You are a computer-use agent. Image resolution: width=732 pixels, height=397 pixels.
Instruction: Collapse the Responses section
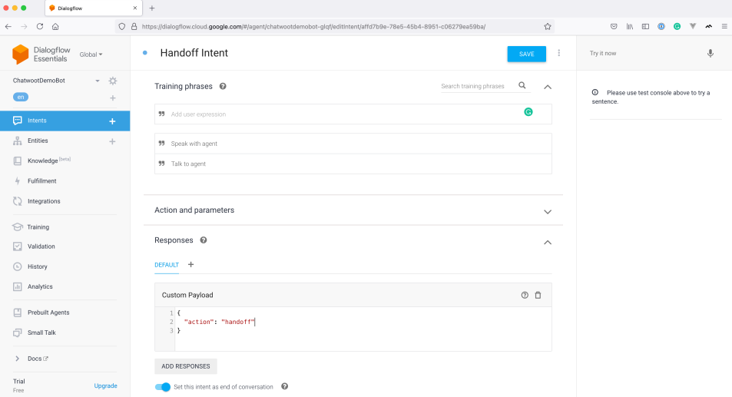(x=548, y=242)
